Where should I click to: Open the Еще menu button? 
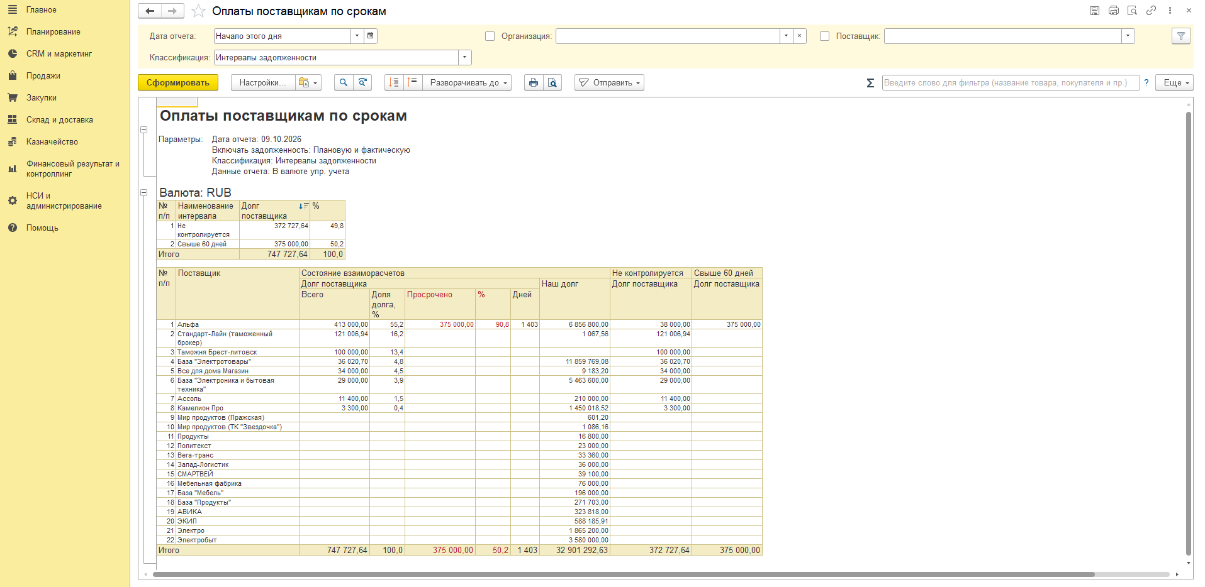1174,82
